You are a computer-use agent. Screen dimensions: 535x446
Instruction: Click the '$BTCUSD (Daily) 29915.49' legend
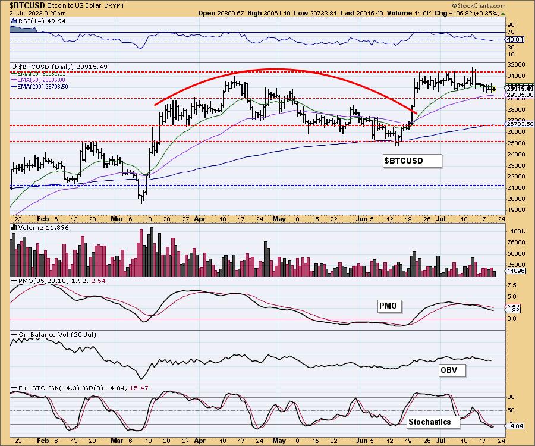pyautogui.click(x=63, y=67)
